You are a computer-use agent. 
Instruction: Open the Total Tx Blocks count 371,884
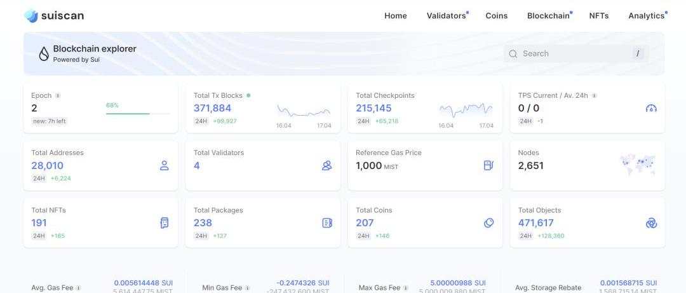(212, 108)
